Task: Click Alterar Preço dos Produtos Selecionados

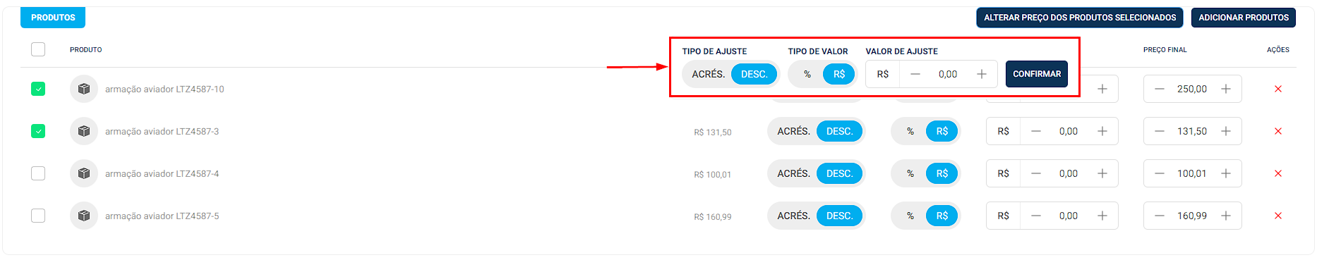Action: pos(1080,18)
